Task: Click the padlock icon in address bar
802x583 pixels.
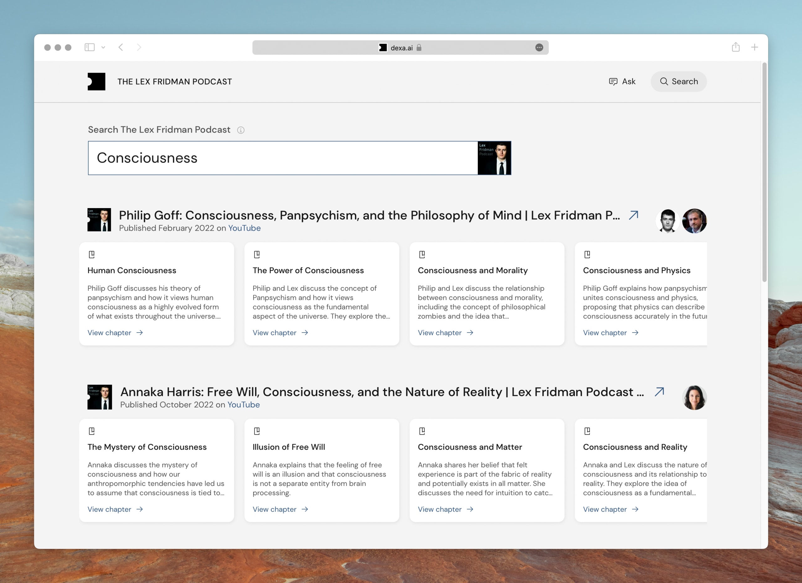Action: click(419, 47)
